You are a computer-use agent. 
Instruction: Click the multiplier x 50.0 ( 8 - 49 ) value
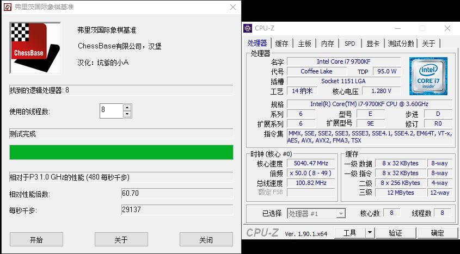(x=311, y=173)
